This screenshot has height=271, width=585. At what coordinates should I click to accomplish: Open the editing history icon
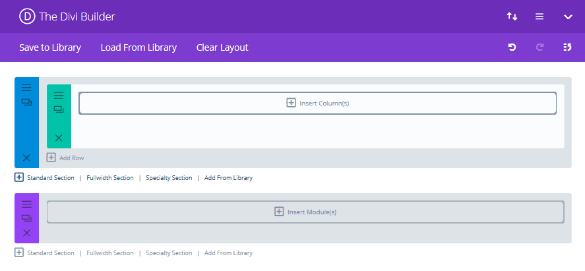point(567,47)
